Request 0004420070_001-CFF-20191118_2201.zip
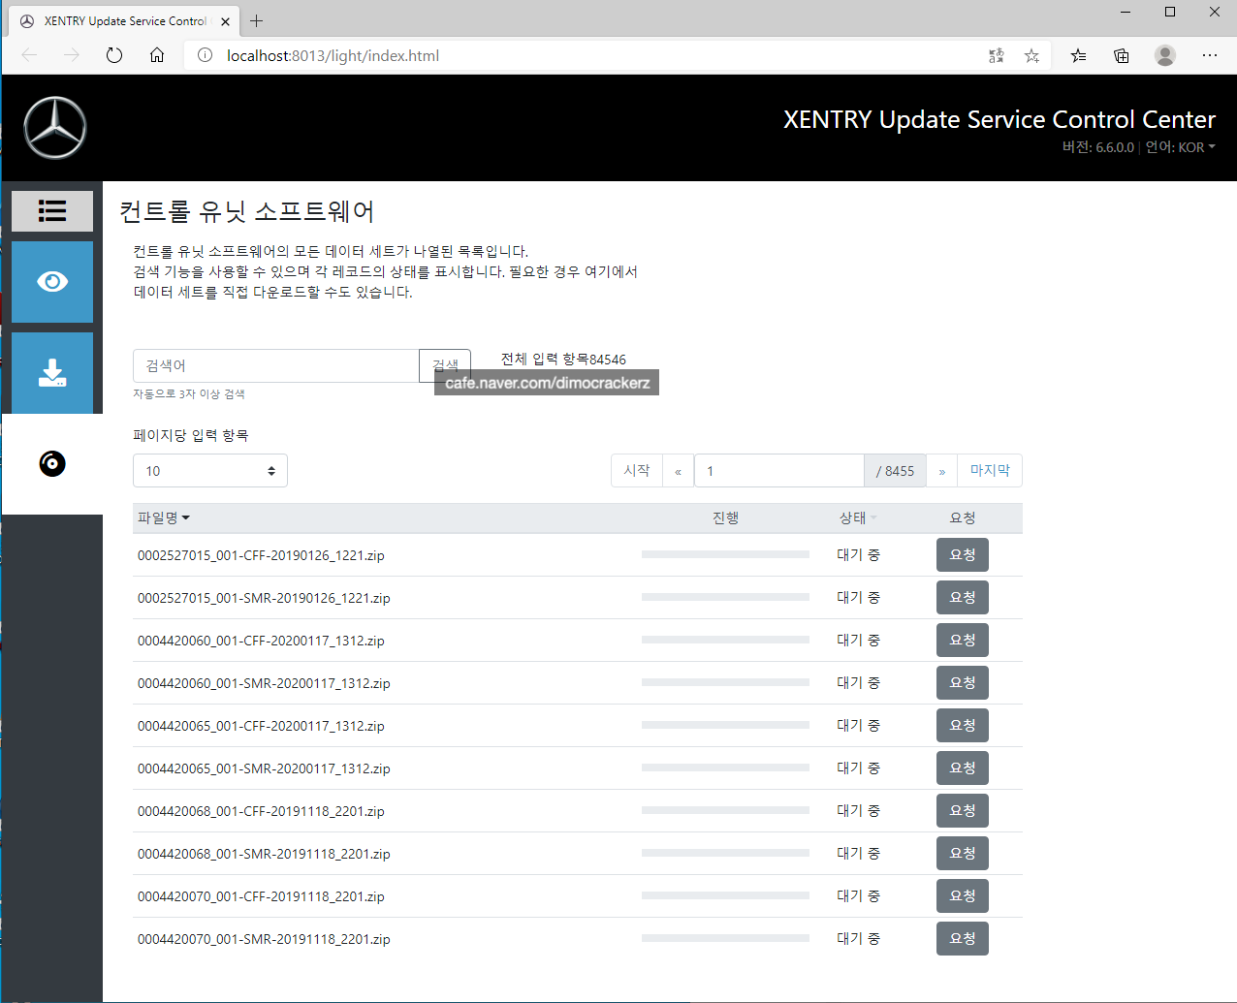 [963, 895]
